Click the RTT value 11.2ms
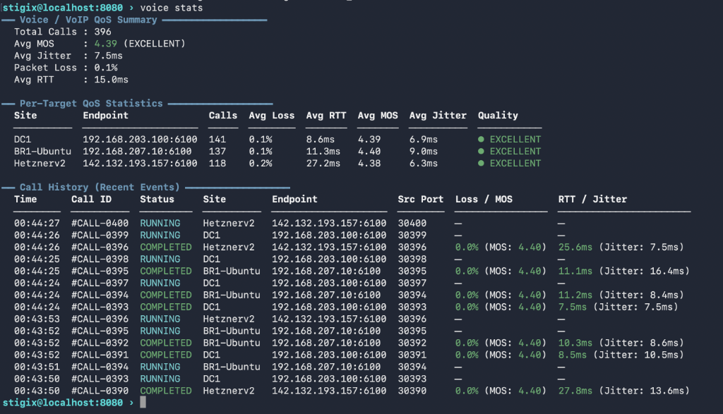Image resolution: width=723 pixels, height=414 pixels. click(x=575, y=295)
